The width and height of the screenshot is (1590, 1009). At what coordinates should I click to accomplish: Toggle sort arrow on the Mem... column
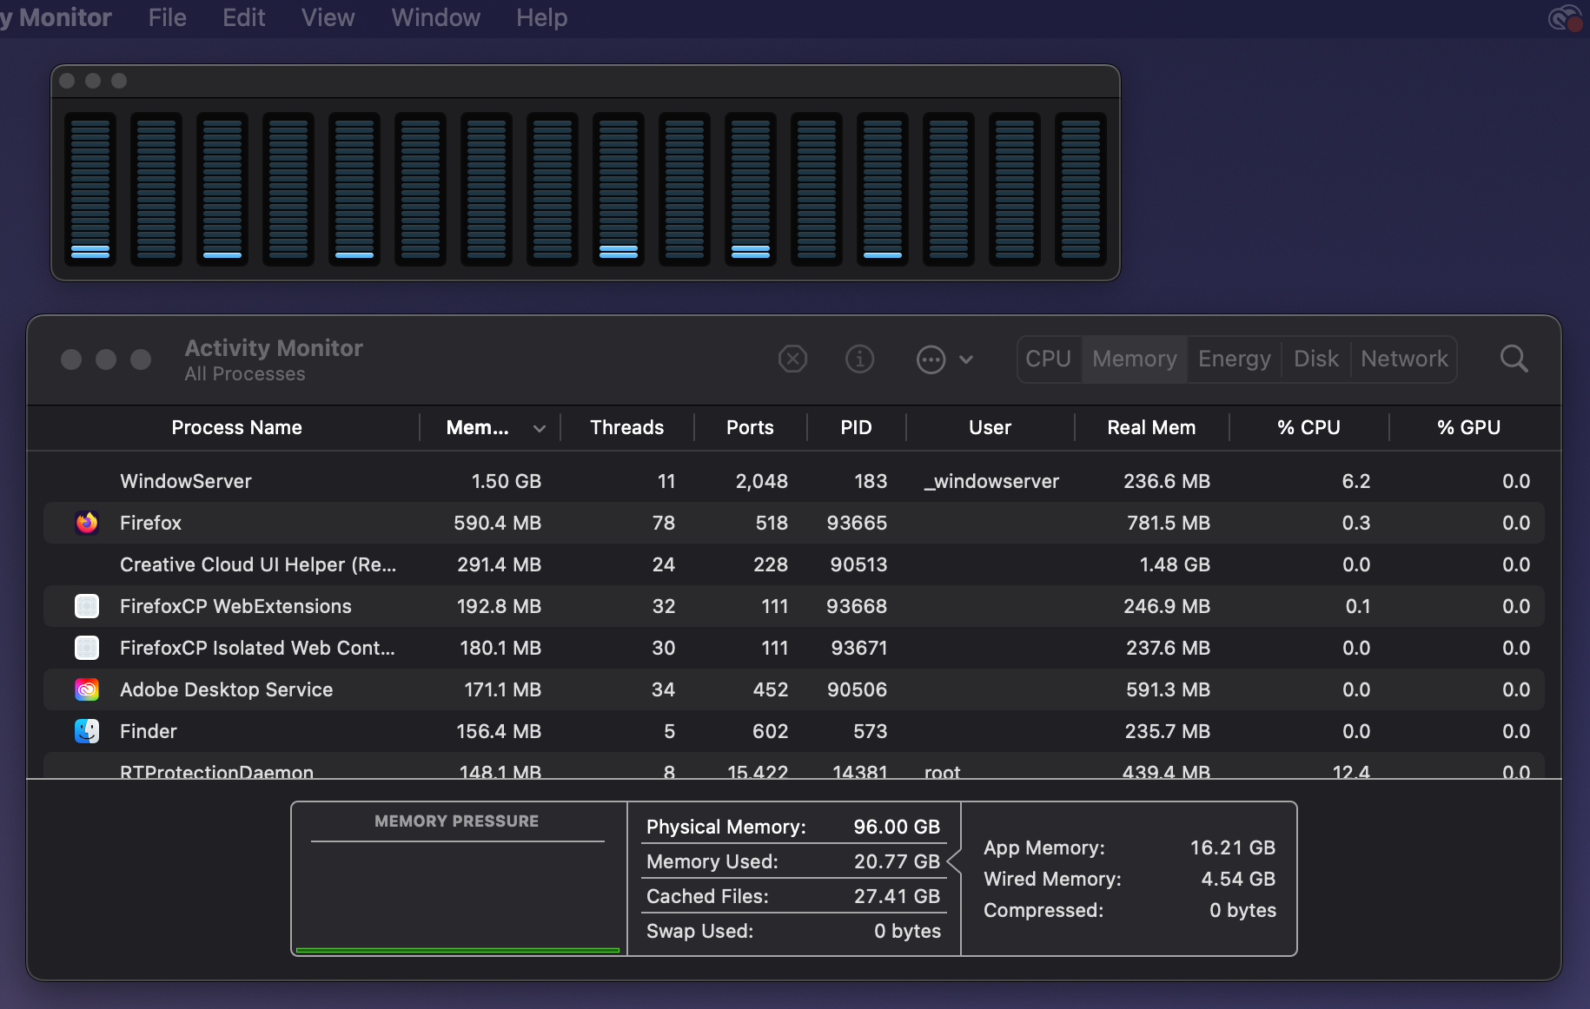point(540,428)
